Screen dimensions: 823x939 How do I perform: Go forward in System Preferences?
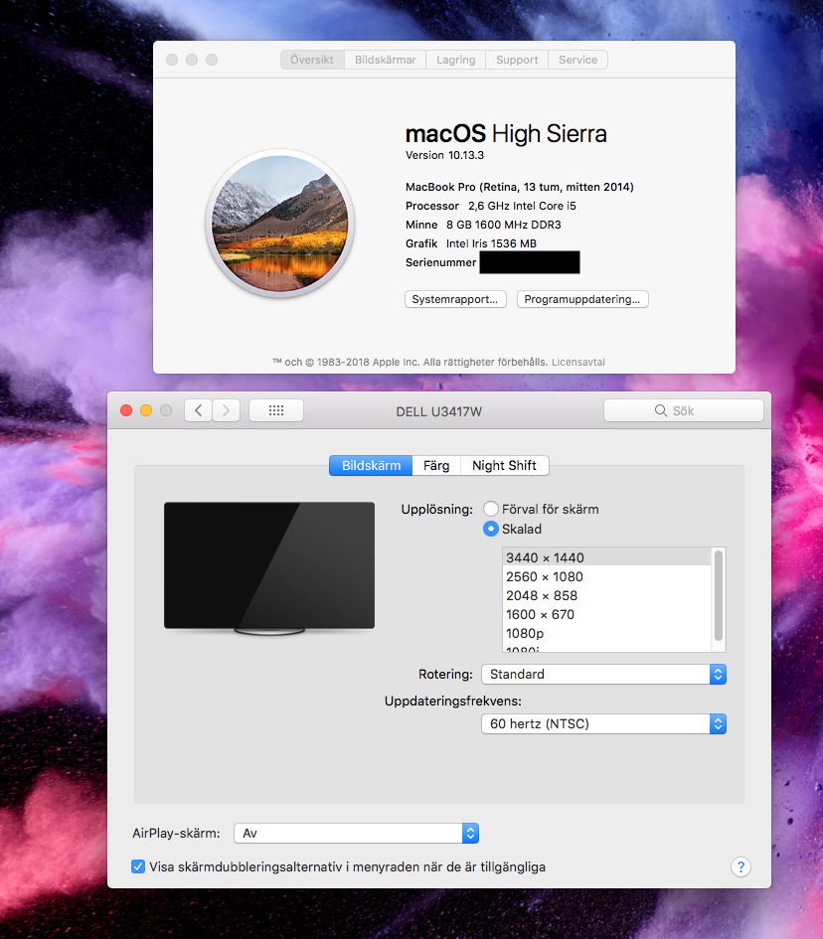tap(227, 410)
